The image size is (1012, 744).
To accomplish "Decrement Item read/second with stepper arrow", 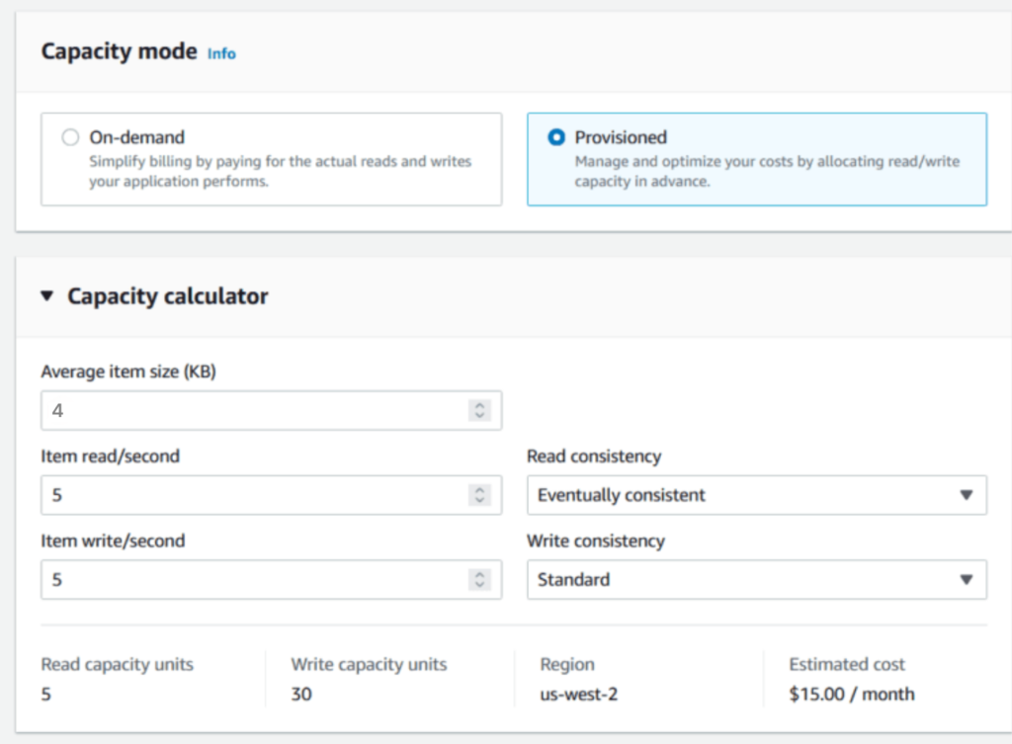I will point(480,499).
